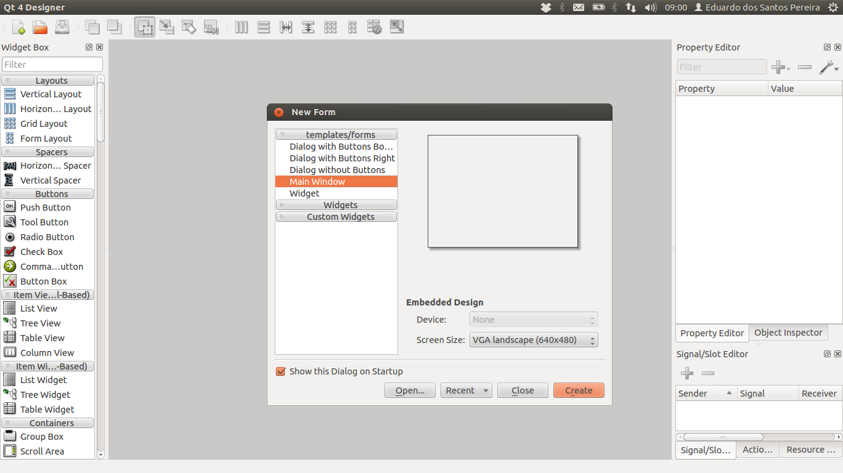Screen dimensions: 843x473
Task: Uncheck Show this Dialog on Startup
Action: [281, 371]
